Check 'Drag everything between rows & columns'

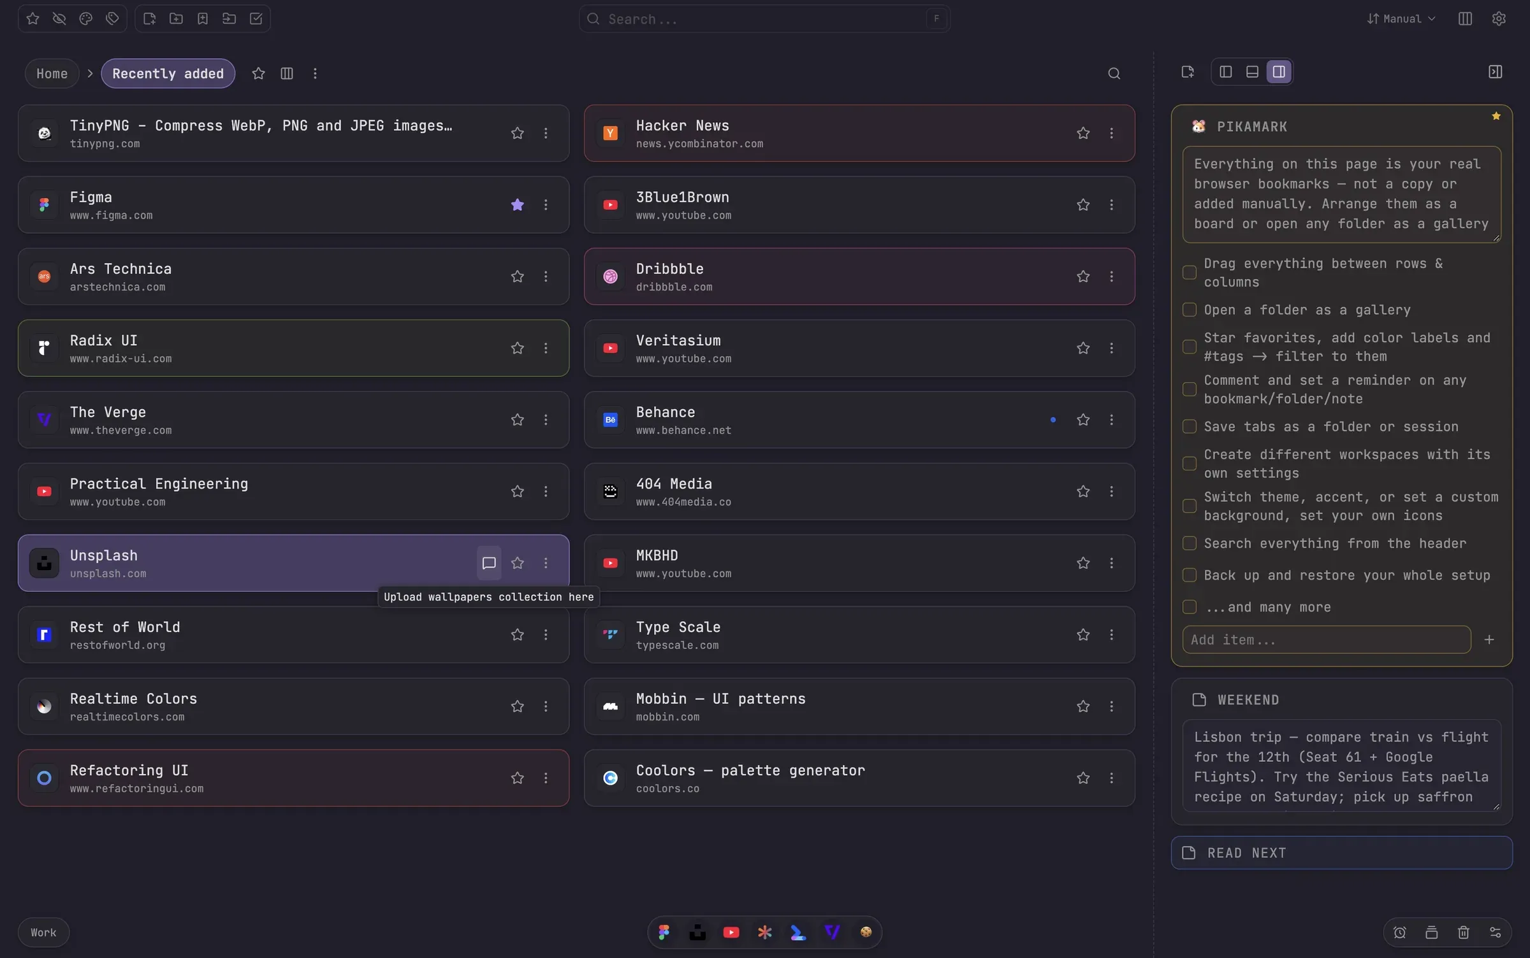coord(1190,273)
